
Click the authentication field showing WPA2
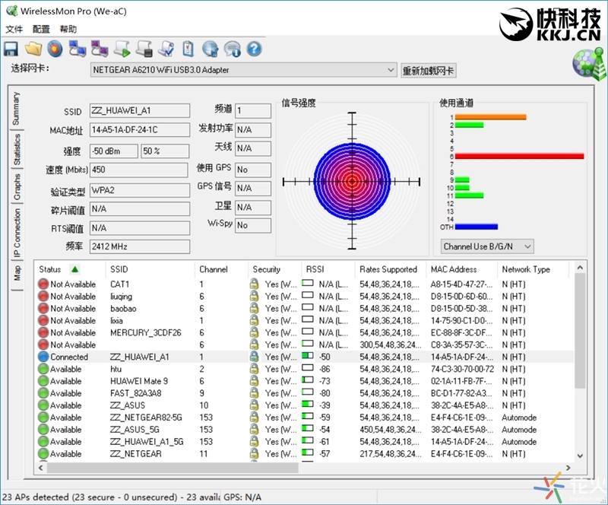[x=140, y=190]
